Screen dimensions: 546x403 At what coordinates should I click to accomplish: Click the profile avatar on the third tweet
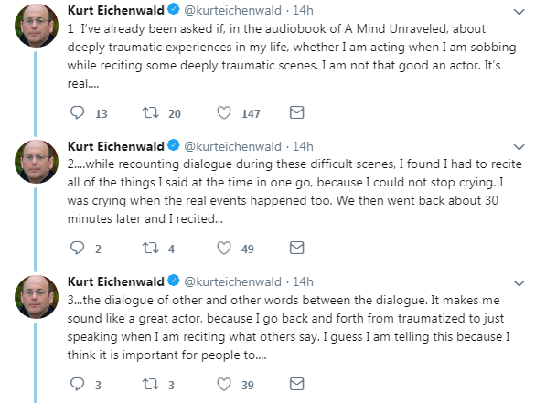pyautogui.click(x=37, y=297)
